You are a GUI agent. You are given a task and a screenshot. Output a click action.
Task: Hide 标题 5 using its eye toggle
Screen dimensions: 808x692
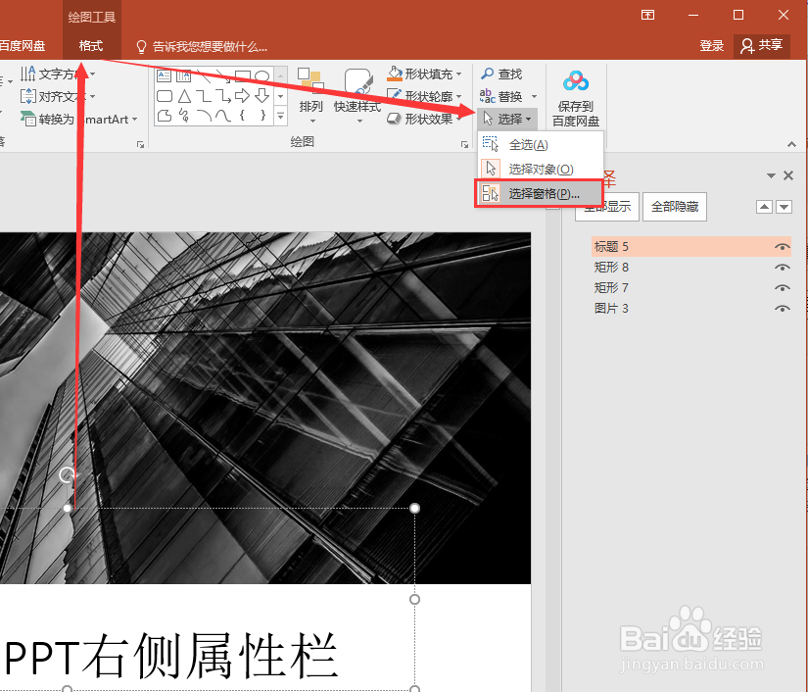point(782,247)
